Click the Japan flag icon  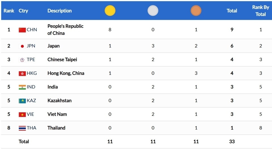pyautogui.click(x=22, y=46)
